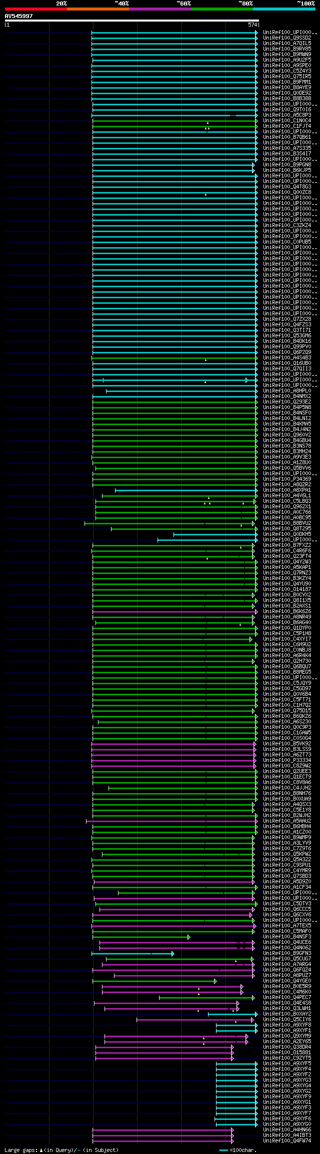Click the UniRef100_A4HN66 label
The height and width of the screenshot is (1154, 320).
click(x=287, y=1129)
